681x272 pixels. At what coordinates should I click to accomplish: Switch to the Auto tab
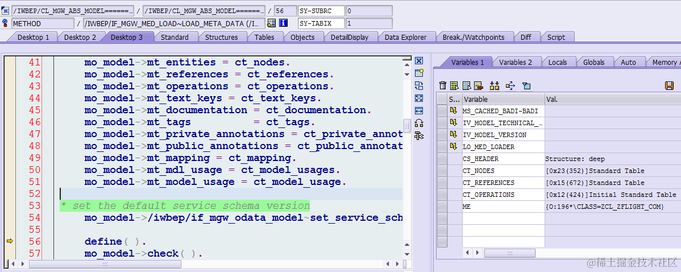coord(629,63)
